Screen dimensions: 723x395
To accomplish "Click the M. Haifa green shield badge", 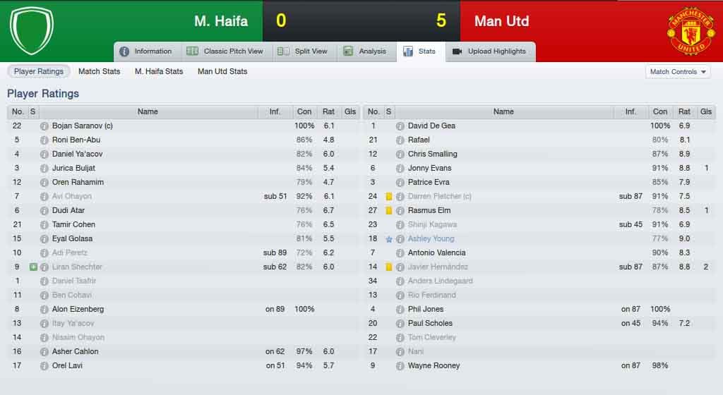I will [x=32, y=30].
